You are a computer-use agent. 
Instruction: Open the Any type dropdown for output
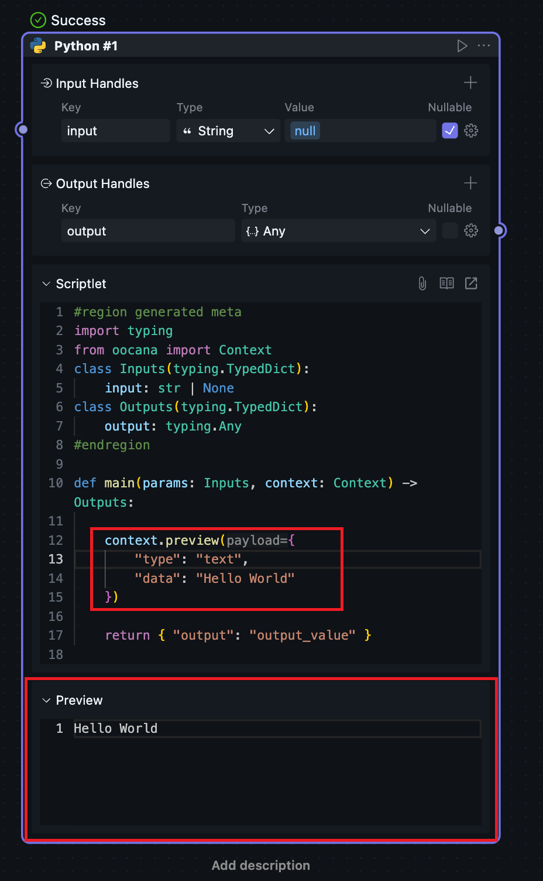coord(338,231)
